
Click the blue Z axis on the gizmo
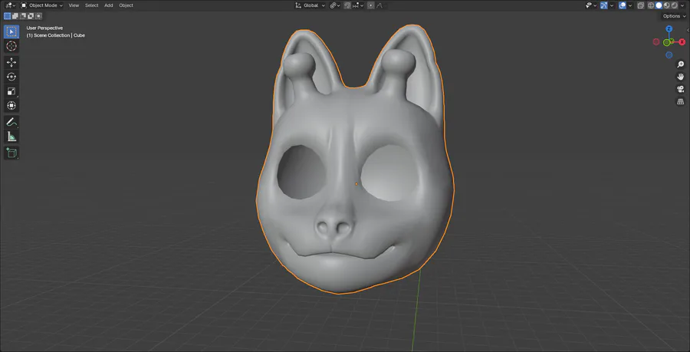pyautogui.click(x=669, y=29)
